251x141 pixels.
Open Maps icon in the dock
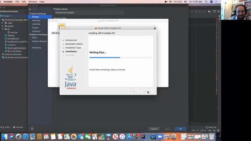[67, 137]
